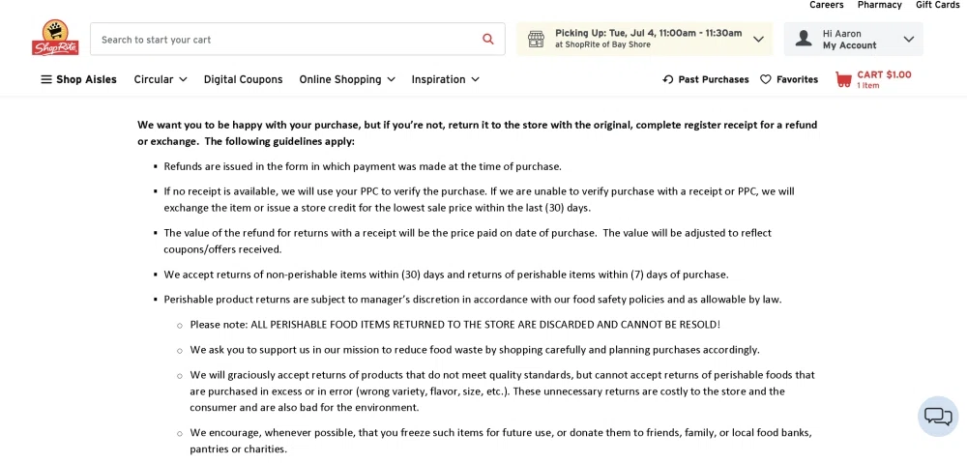Click the Favorites heart icon
This screenshot has height=463, width=967.
coord(766,79)
